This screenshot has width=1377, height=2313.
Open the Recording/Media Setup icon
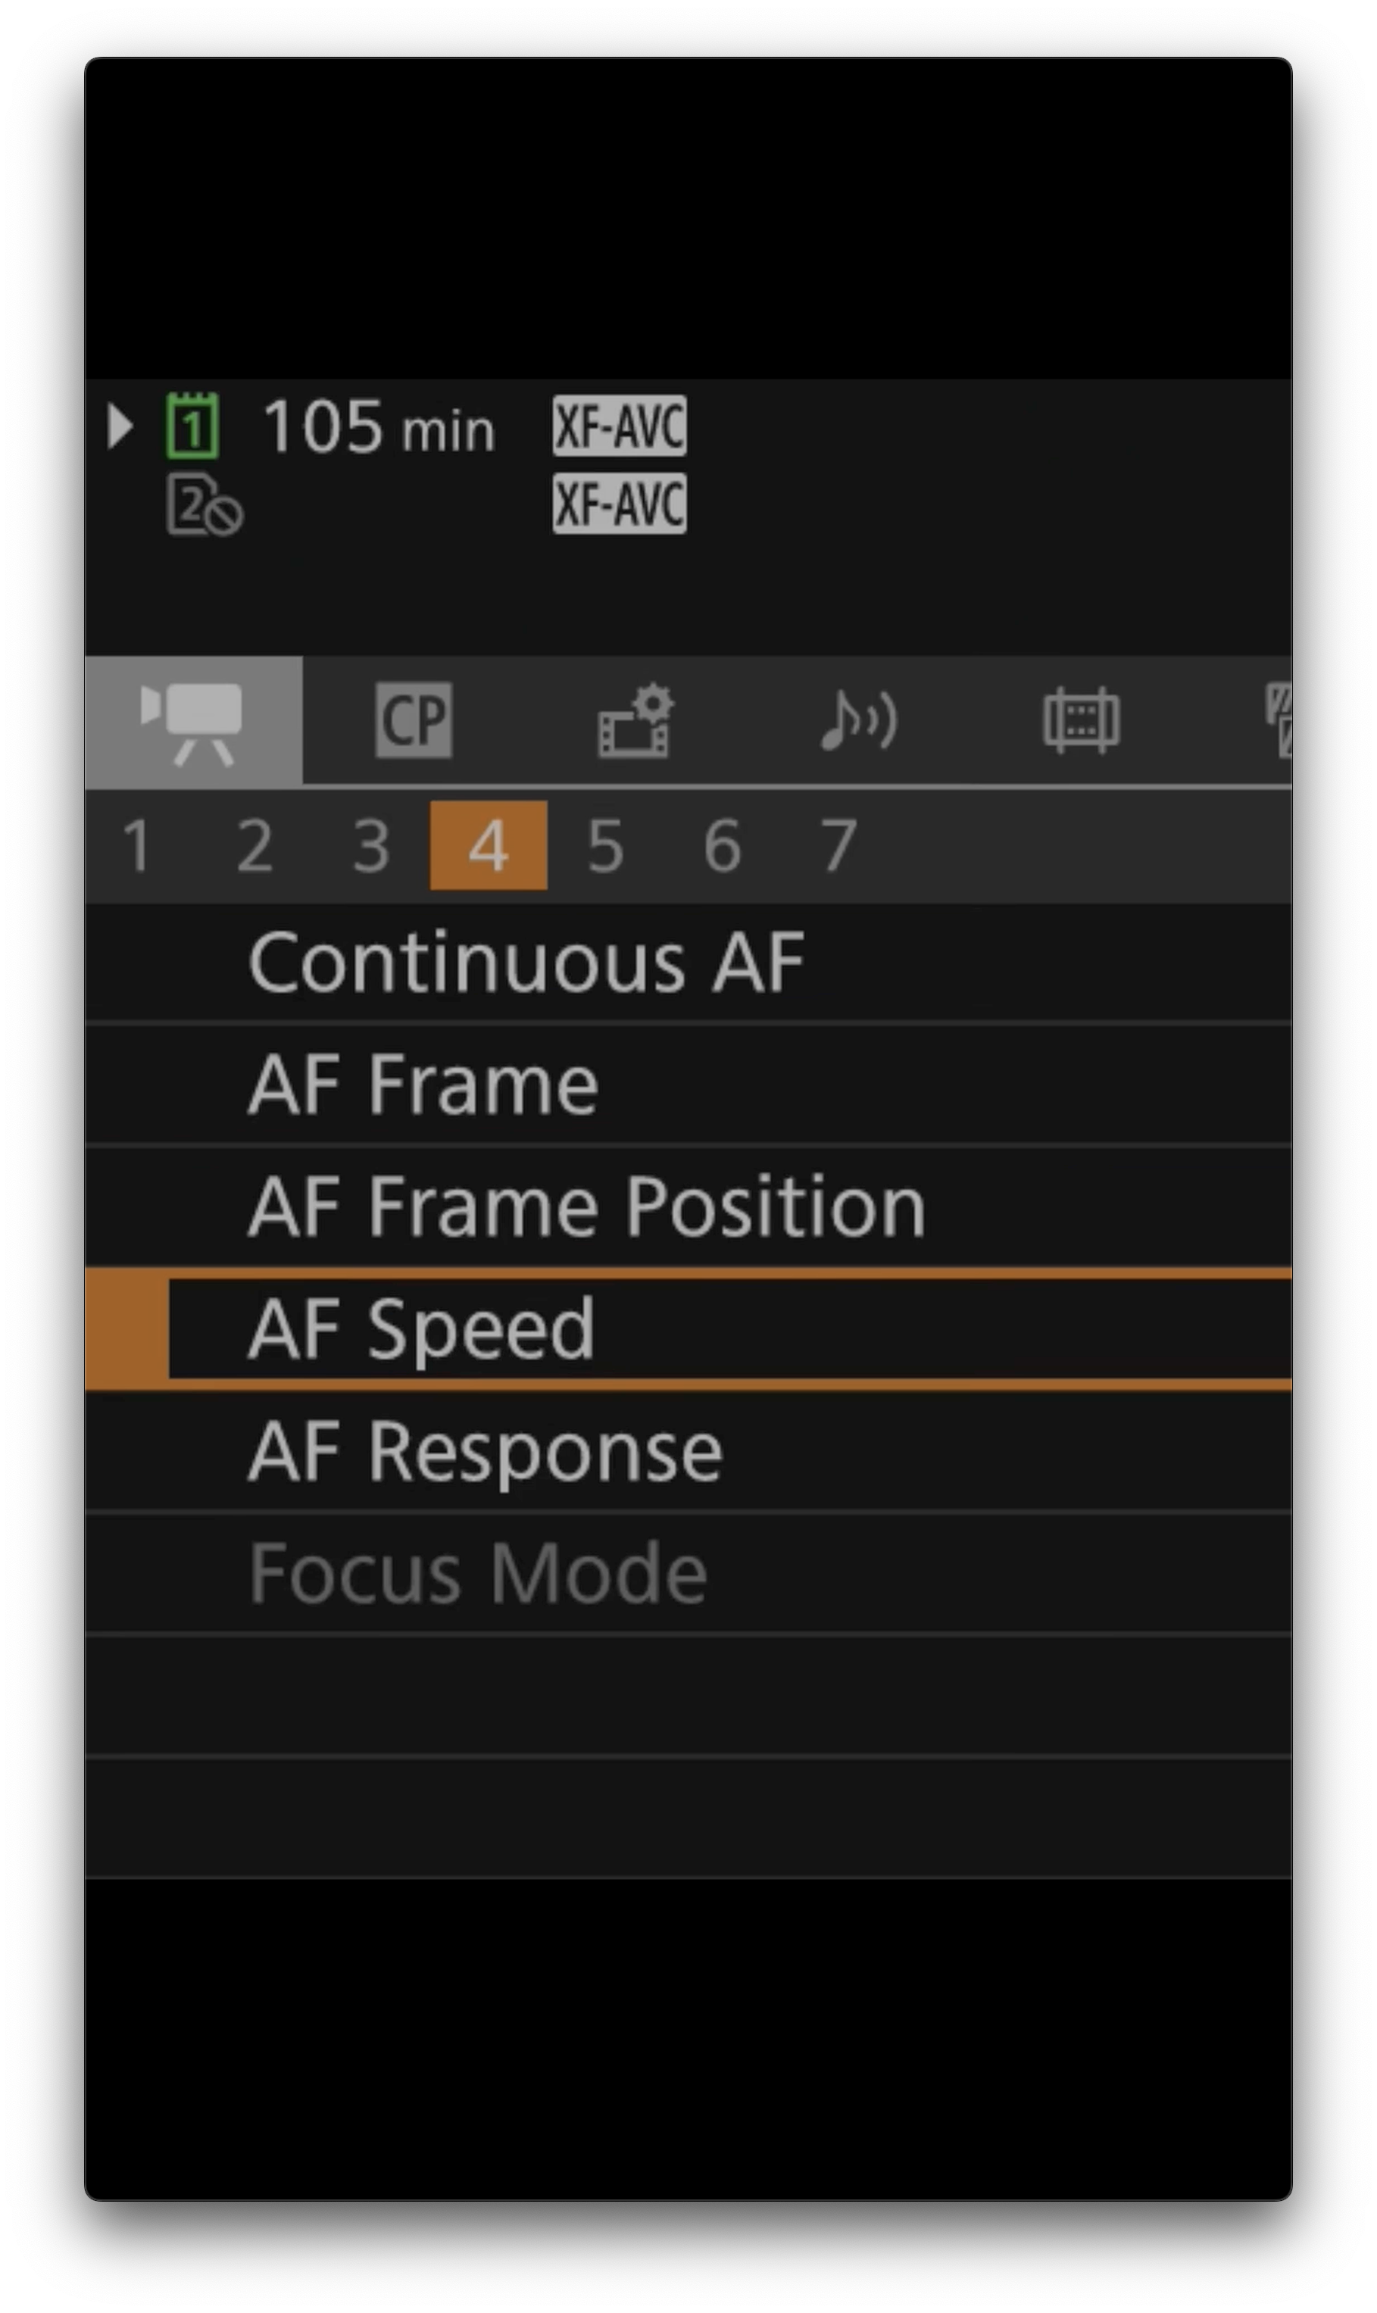pyautogui.click(x=635, y=721)
